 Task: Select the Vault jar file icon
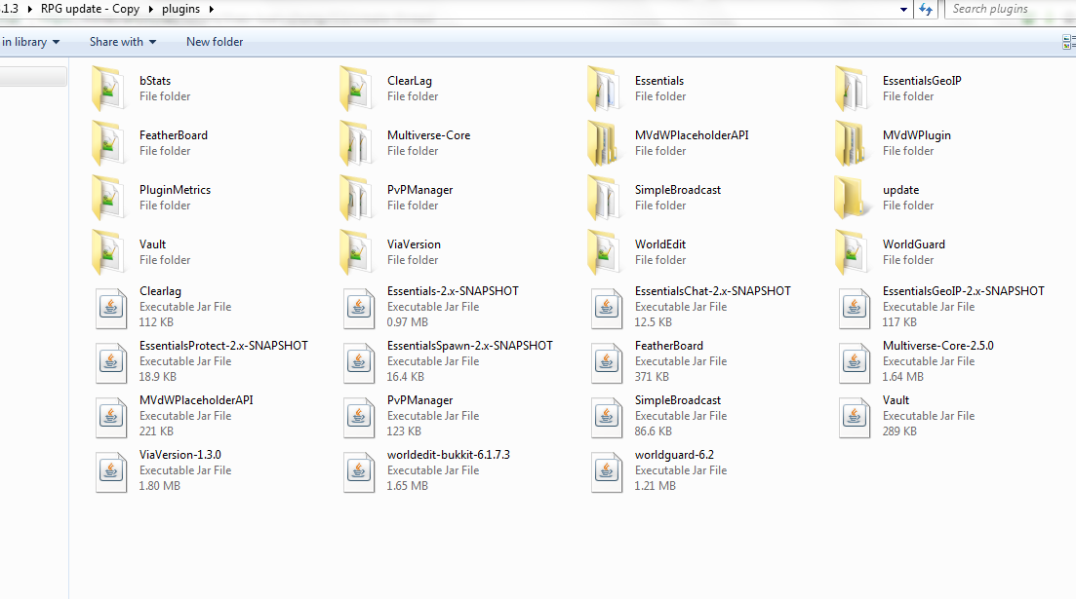tap(855, 417)
